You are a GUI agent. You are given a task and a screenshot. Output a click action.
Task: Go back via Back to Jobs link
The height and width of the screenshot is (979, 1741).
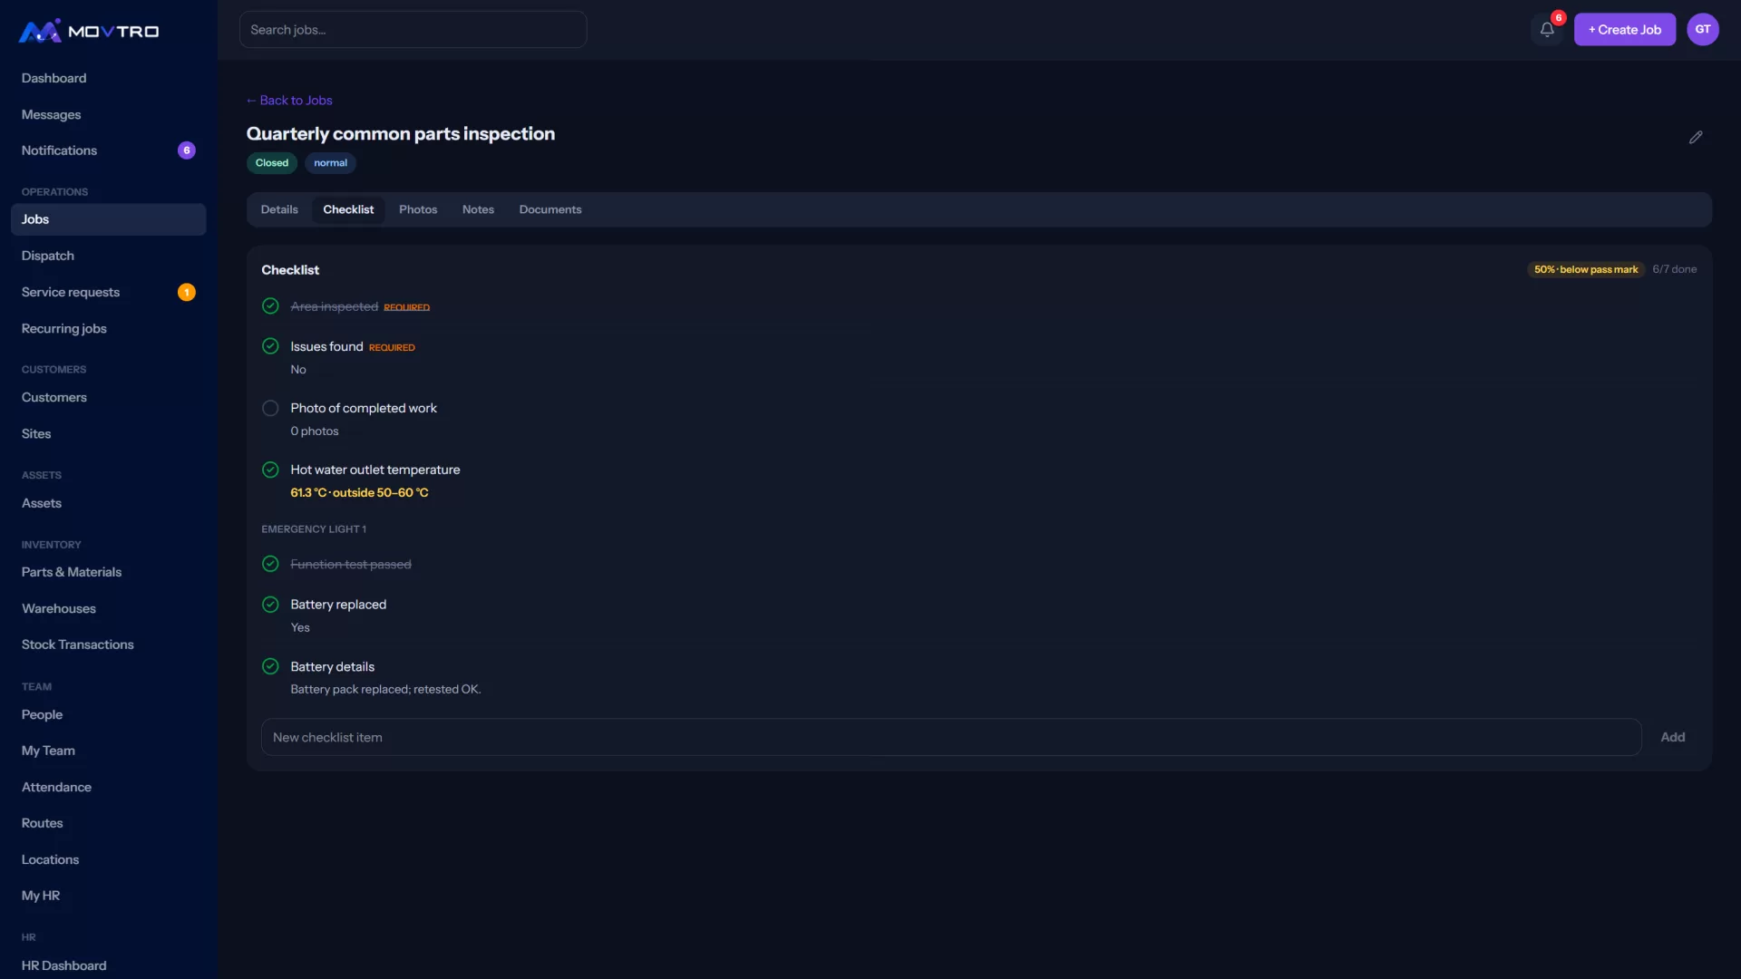tap(289, 101)
